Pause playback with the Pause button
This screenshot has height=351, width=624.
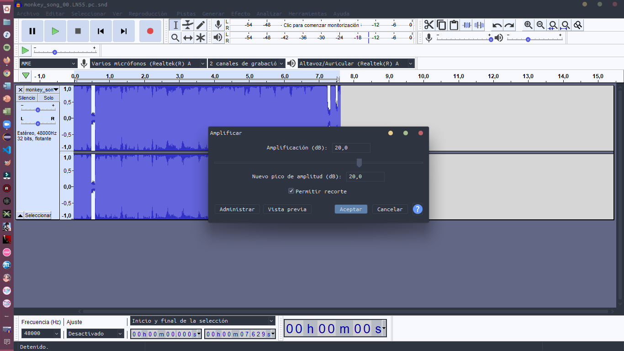(32, 31)
